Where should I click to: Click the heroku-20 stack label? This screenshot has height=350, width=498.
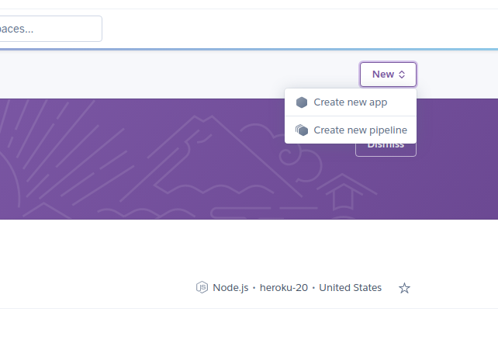click(x=284, y=288)
